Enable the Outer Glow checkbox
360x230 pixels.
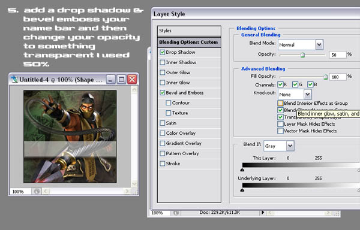[x=163, y=72]
